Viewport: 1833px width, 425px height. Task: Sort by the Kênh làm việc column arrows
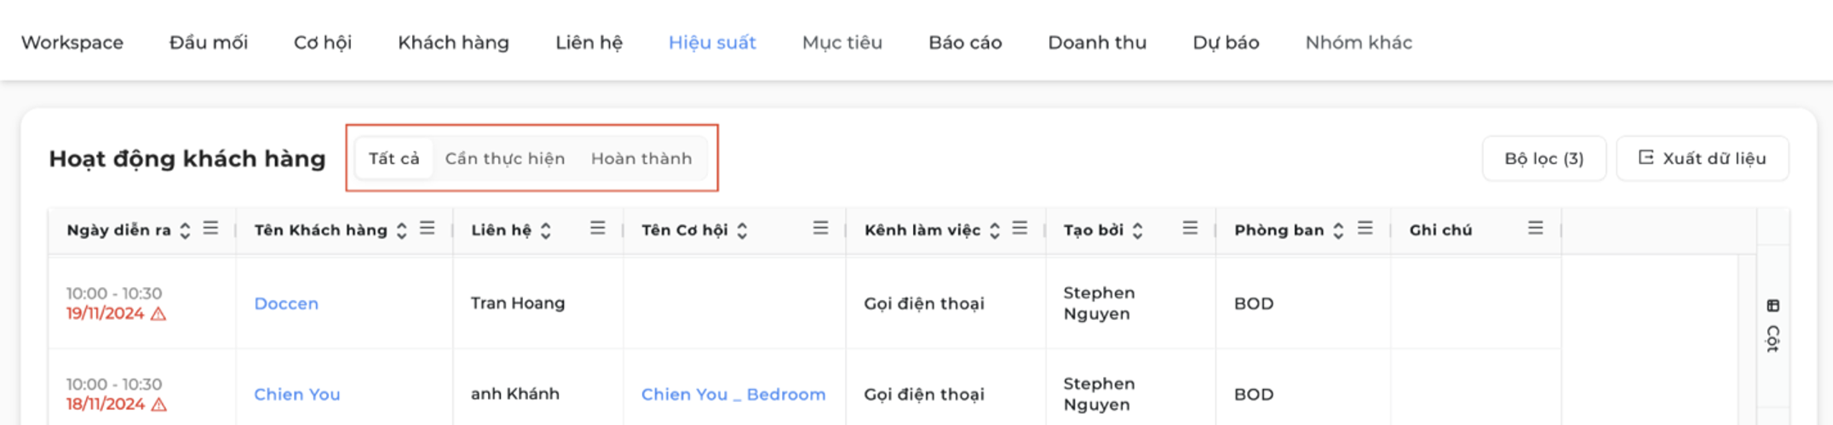point(994,230)
